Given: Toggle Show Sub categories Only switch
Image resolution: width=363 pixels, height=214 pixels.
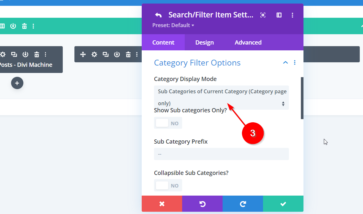Looking at the screenshot, I should tap(168, 123).
